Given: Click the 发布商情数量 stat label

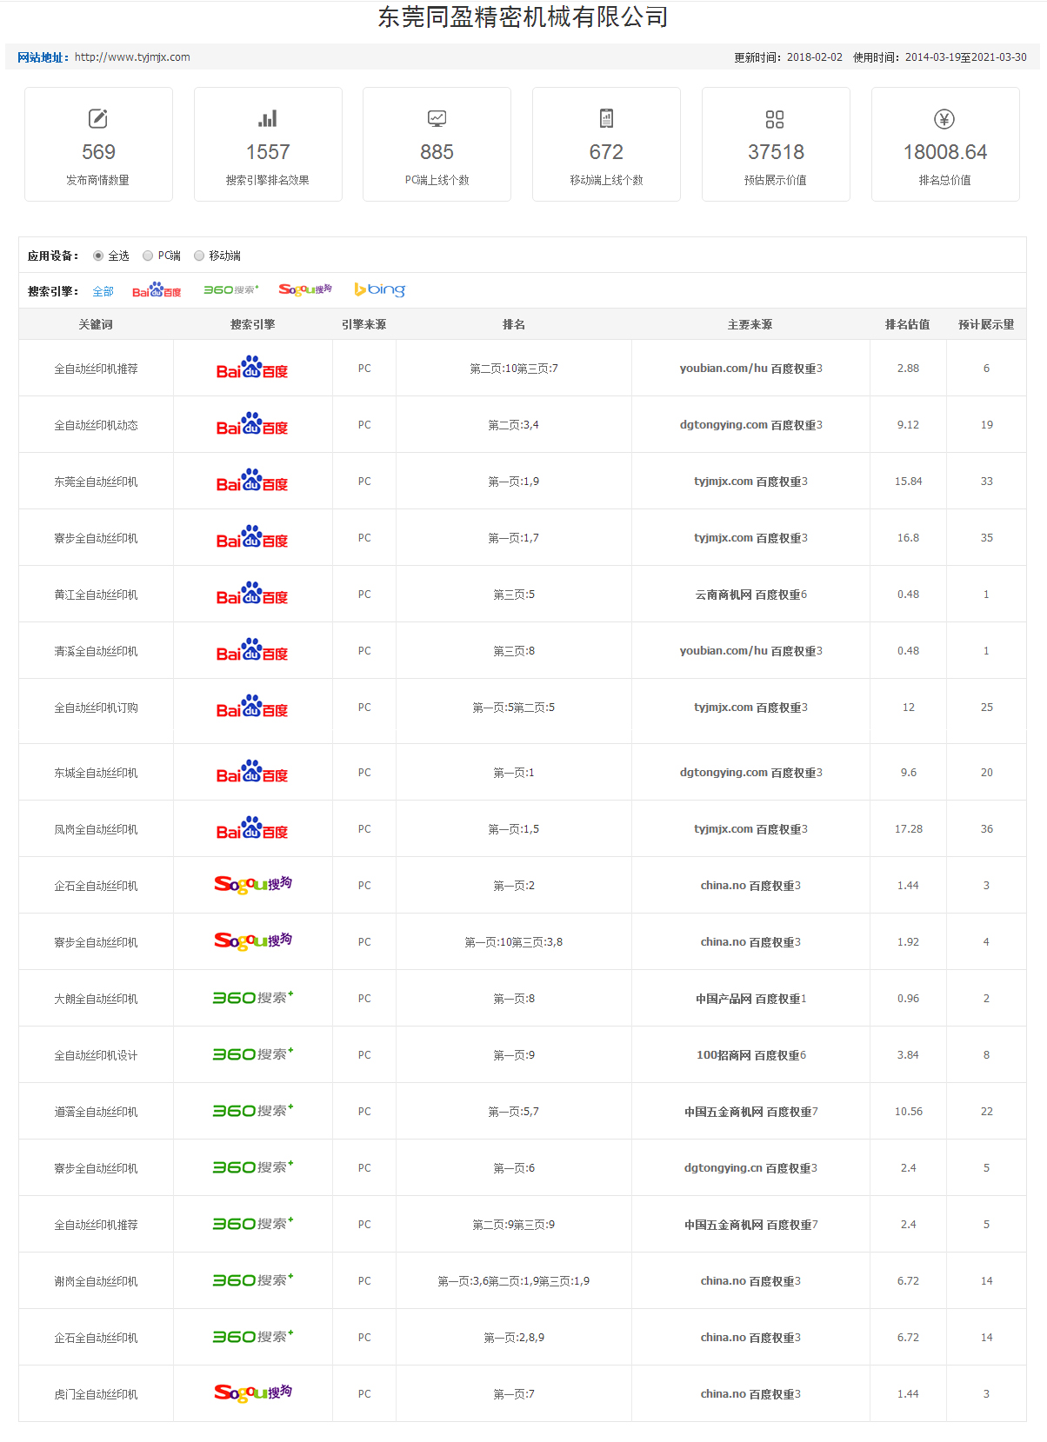Looking at the screenshot, I should (98, 180).
